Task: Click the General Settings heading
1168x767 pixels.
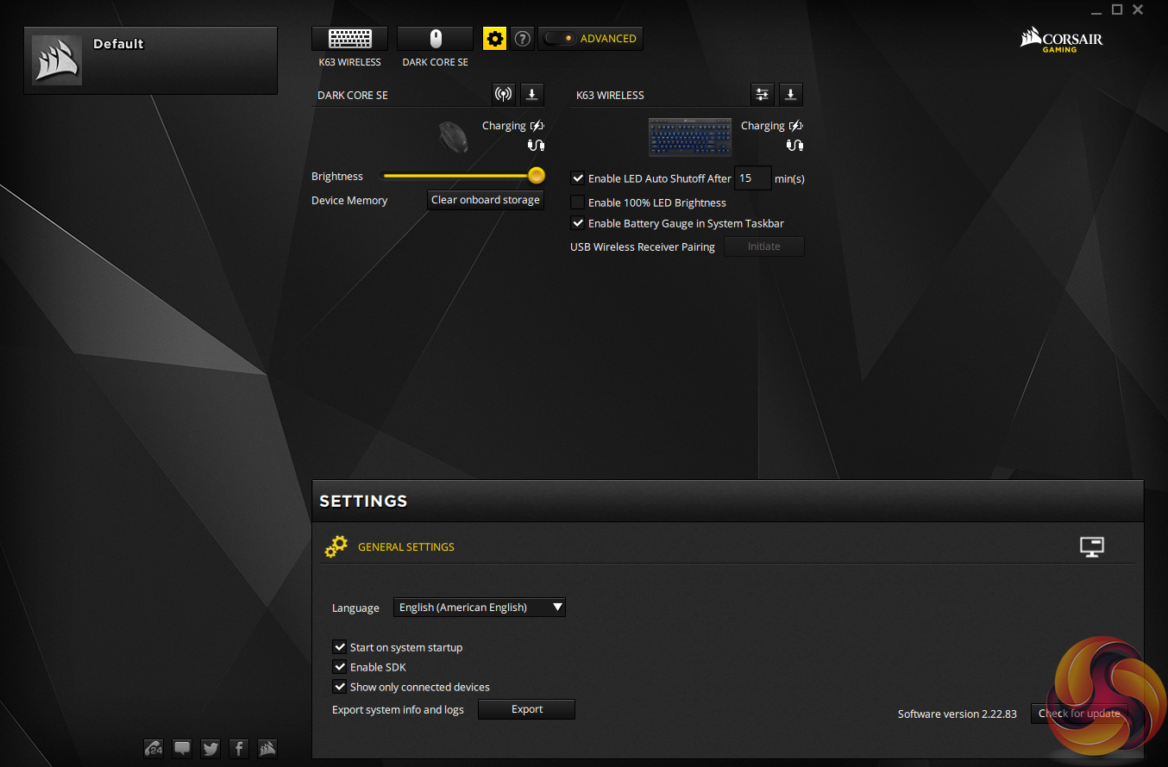Action: point(406,547)
